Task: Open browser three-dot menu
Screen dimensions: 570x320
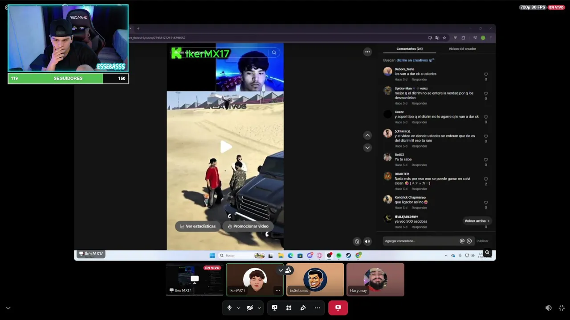Action: click(490, 38)
